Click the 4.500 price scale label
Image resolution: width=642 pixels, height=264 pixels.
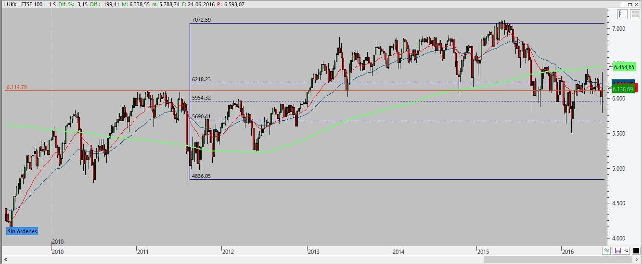click(x=618, y=203)
